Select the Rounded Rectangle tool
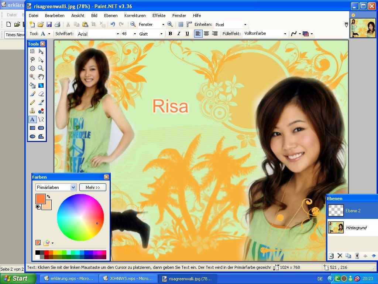Screen dimensions: 378x284 (x=41, y=128)
